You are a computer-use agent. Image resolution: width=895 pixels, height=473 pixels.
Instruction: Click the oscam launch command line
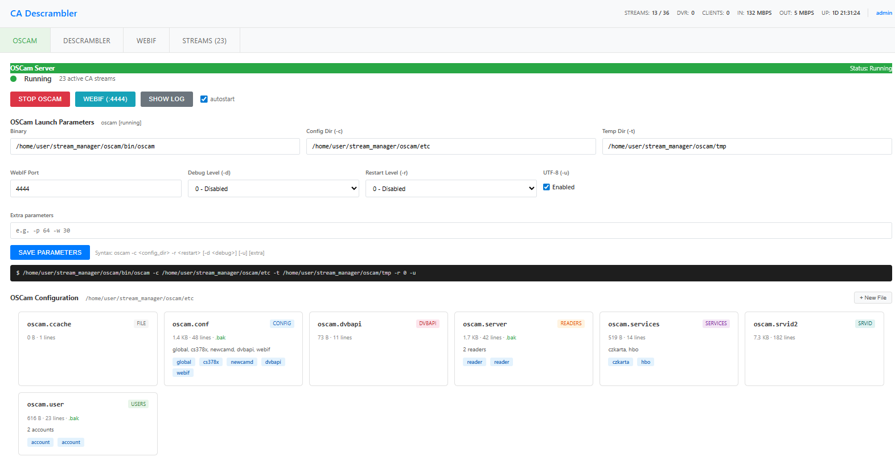(451, 273)
